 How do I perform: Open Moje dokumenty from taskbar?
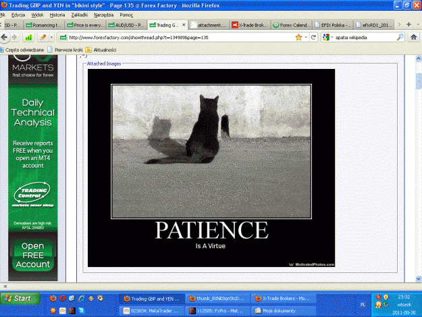click(284, 311)
